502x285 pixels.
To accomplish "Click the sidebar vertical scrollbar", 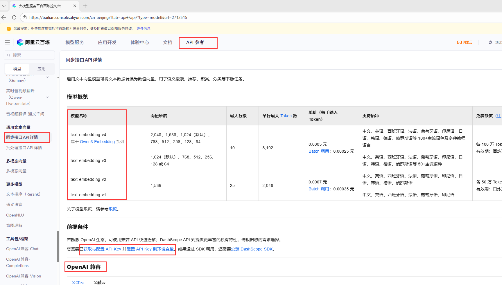I will tap(58, 247).
